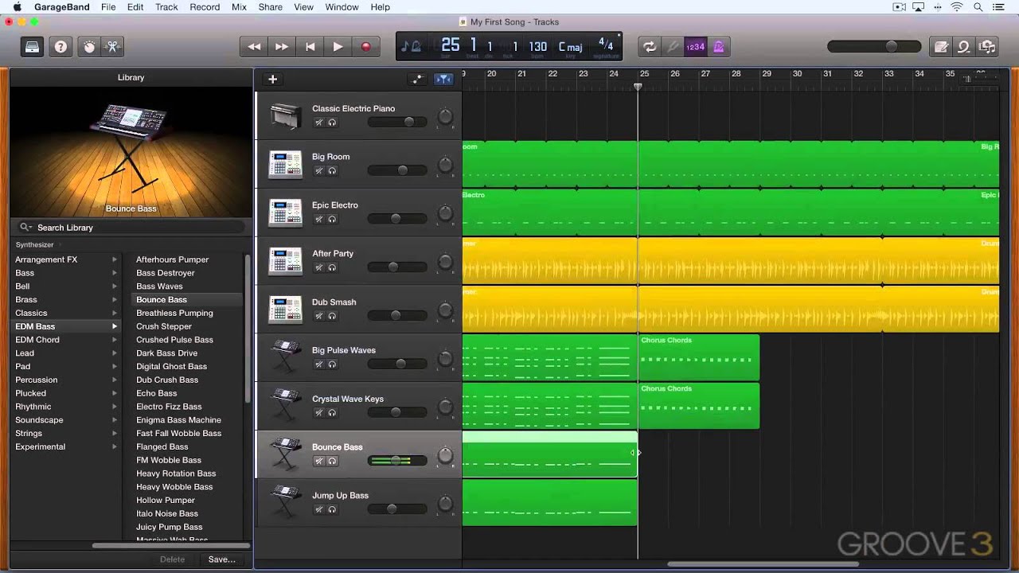Viewport: 1019px width, 573px height.
Task: Open the Share menu
Action: pos(271,7)
